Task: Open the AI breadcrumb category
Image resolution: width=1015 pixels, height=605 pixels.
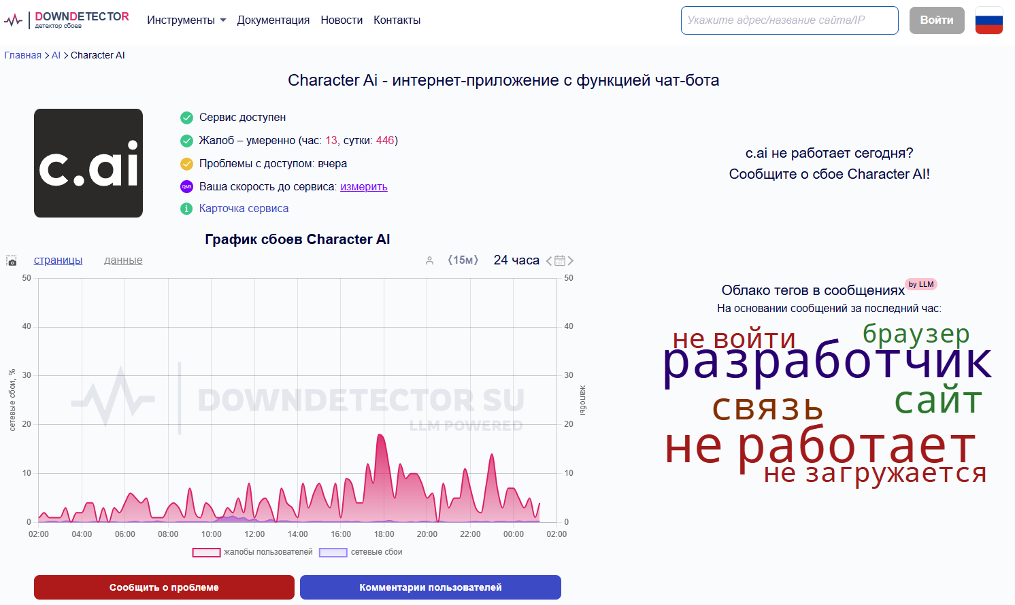Action: click(56, 55)
